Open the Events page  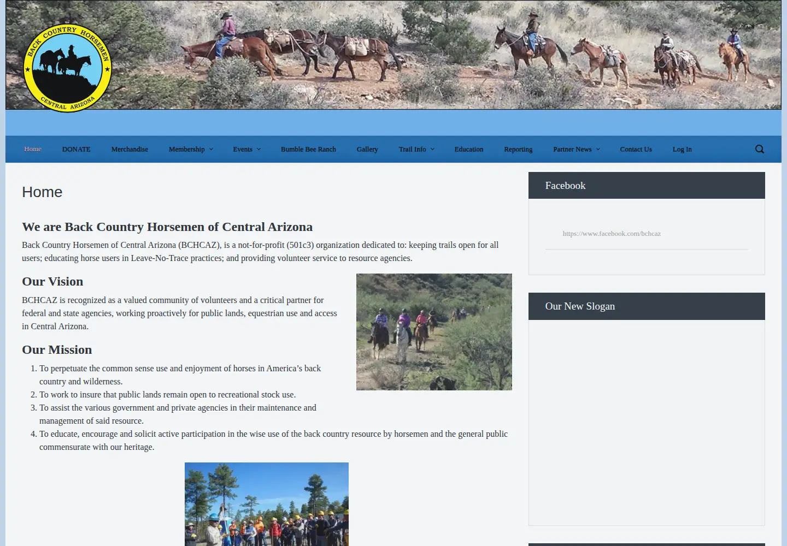coord(243,149)
